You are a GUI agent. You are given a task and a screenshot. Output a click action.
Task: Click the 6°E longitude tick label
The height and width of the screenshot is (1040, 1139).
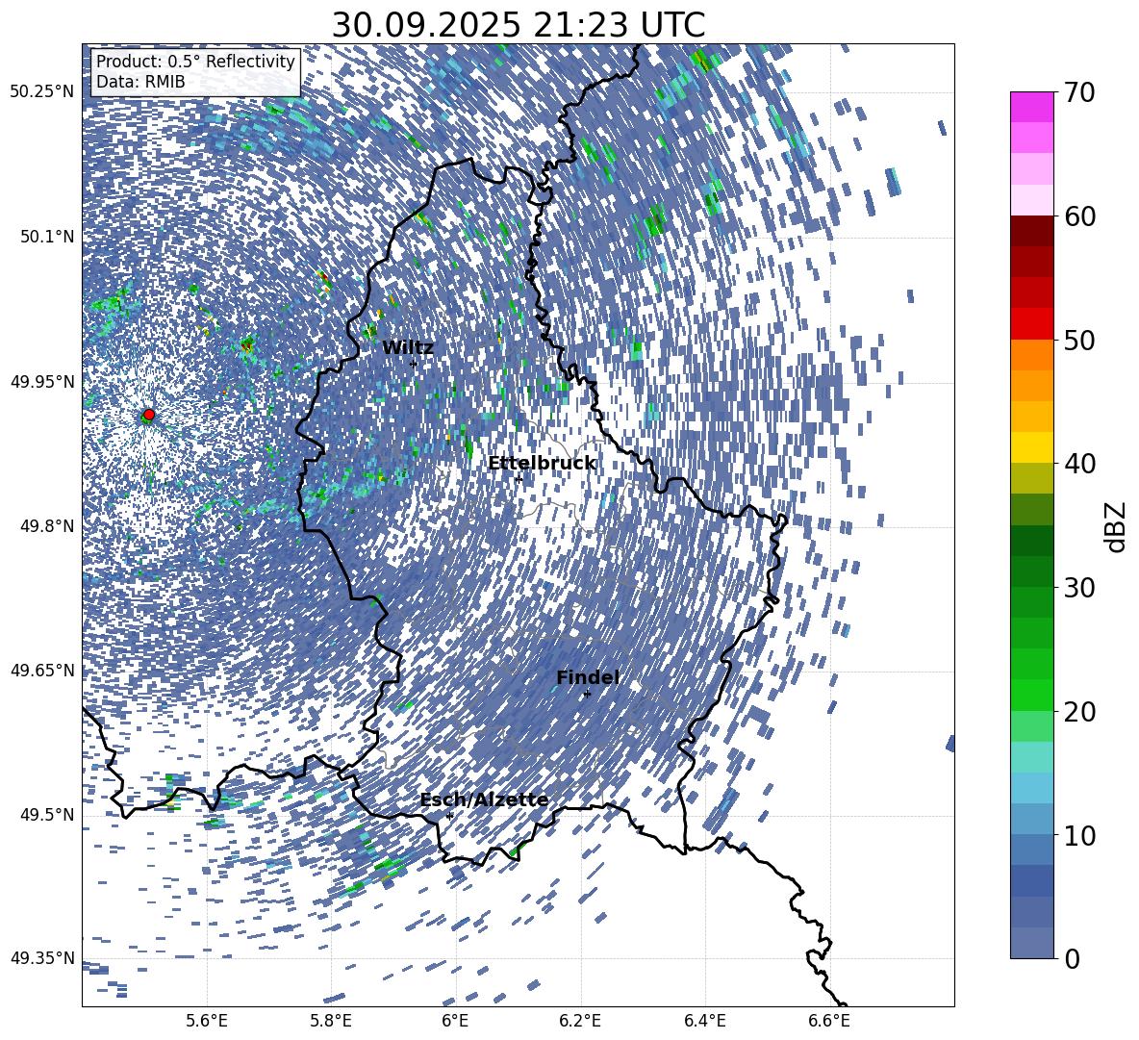[455, 1021]
